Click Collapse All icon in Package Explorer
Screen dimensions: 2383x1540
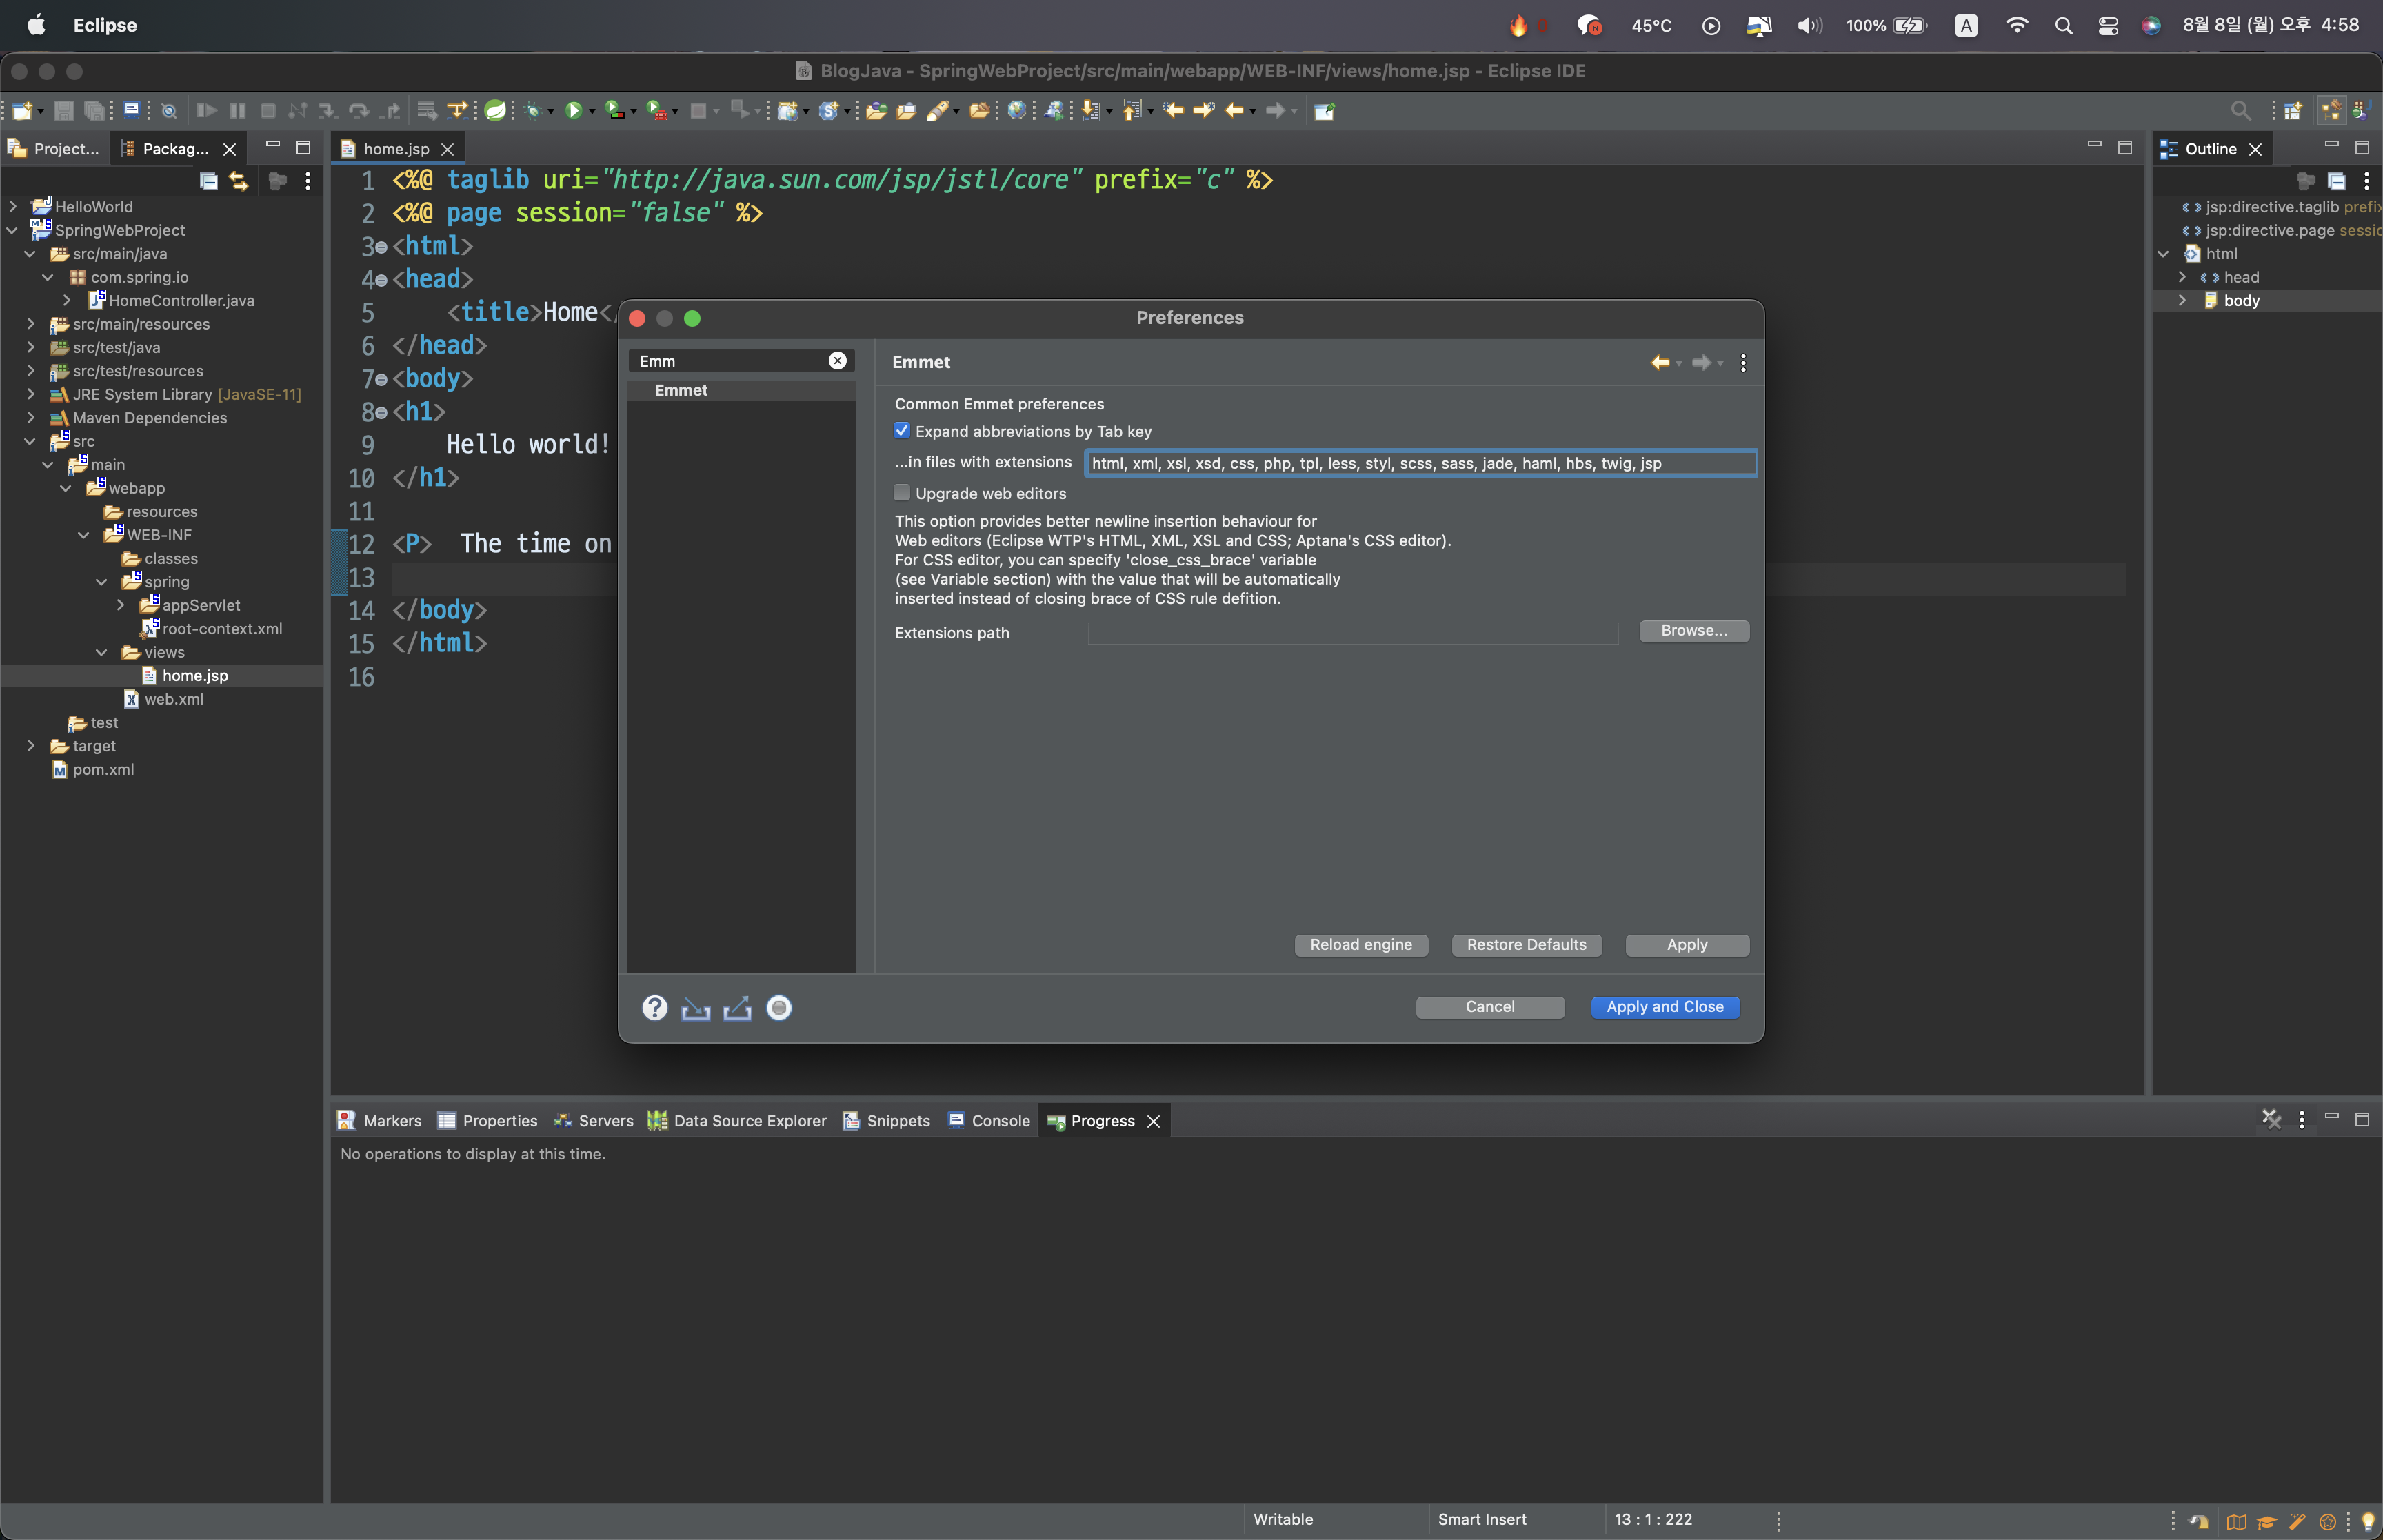[x=208, y=181]
